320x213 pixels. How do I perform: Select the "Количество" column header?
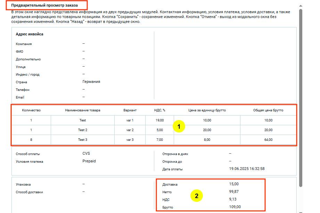[x=31, y=110]
